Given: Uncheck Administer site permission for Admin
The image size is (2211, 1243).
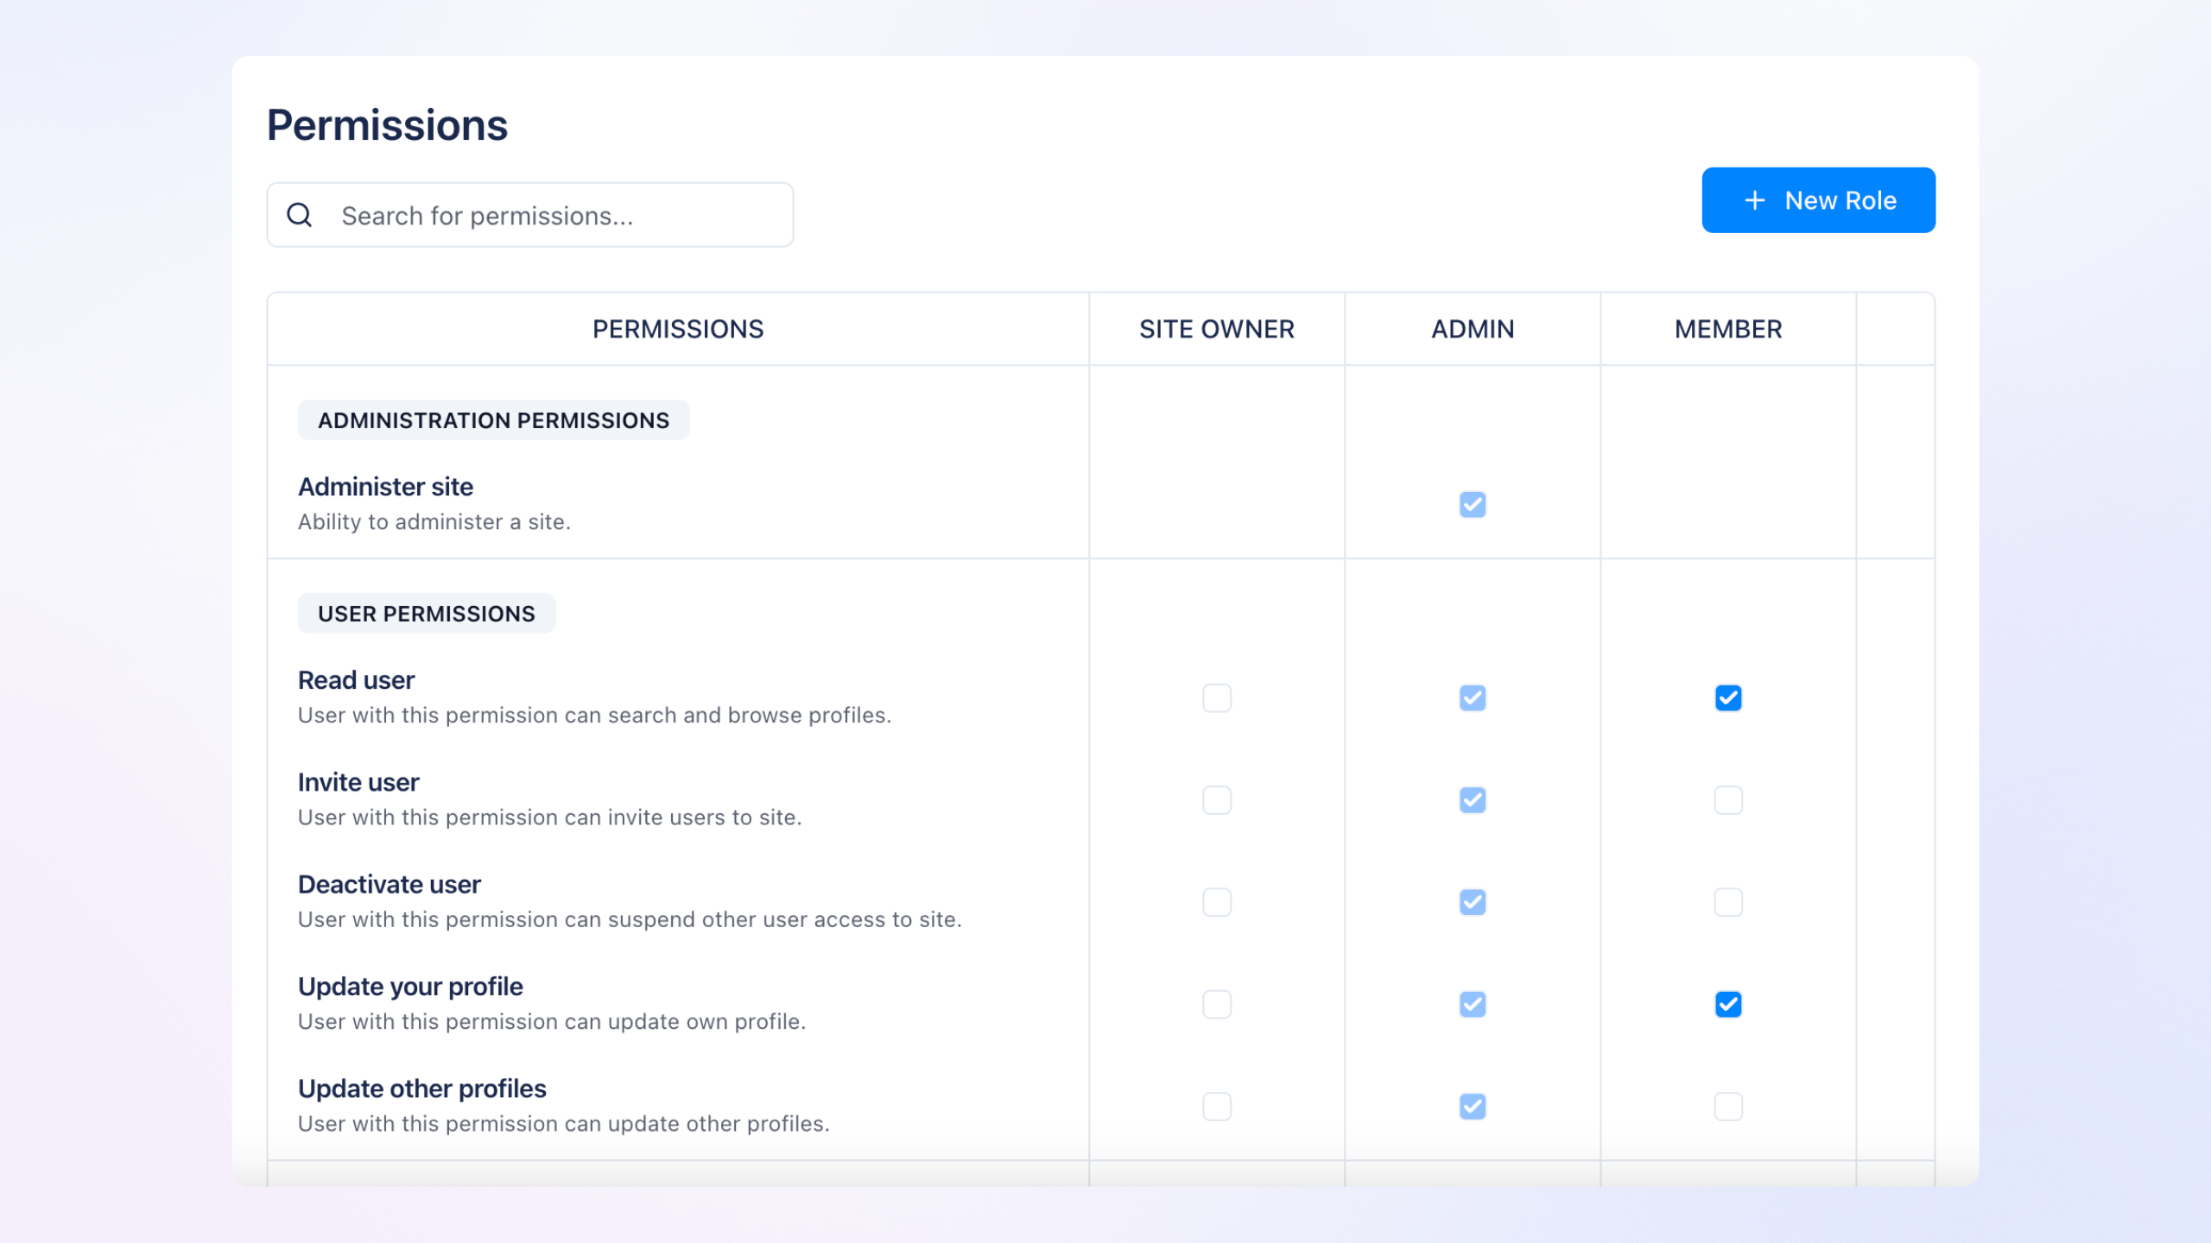Looking at the screenshot, I should click(1473, 504).
